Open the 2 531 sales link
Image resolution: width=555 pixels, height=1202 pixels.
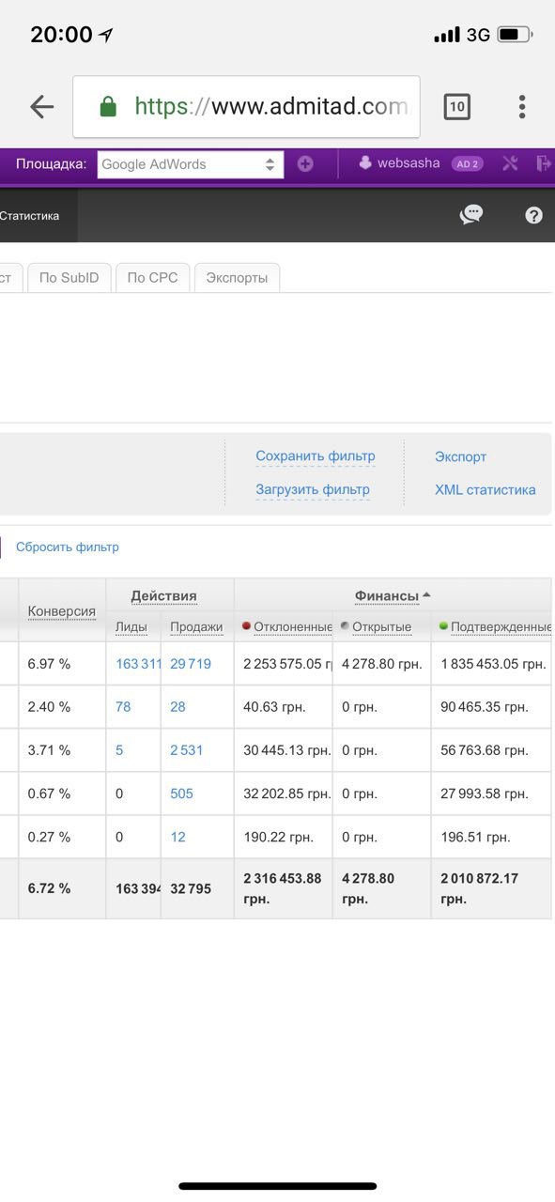click(x=186, y=750)
